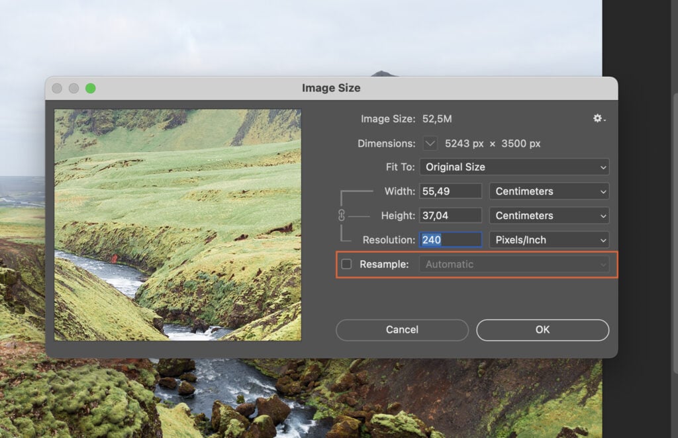
Task: Enable the Resample checkbox
Action: pyautogui.click(x=346, y=264)
